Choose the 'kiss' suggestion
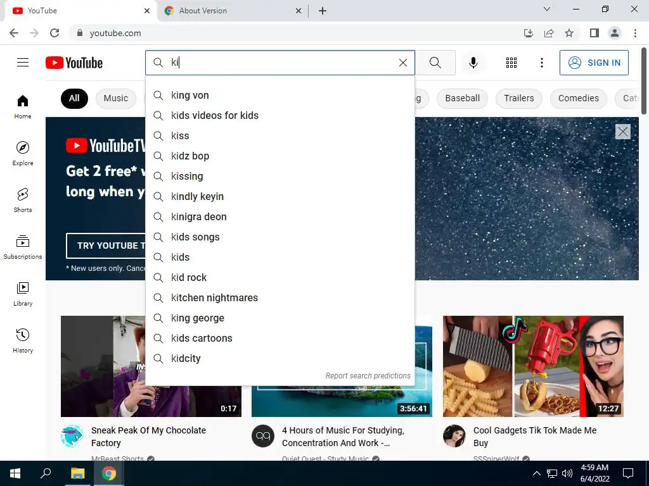This screenshot has width=649, height=486. tap(280, 135)
